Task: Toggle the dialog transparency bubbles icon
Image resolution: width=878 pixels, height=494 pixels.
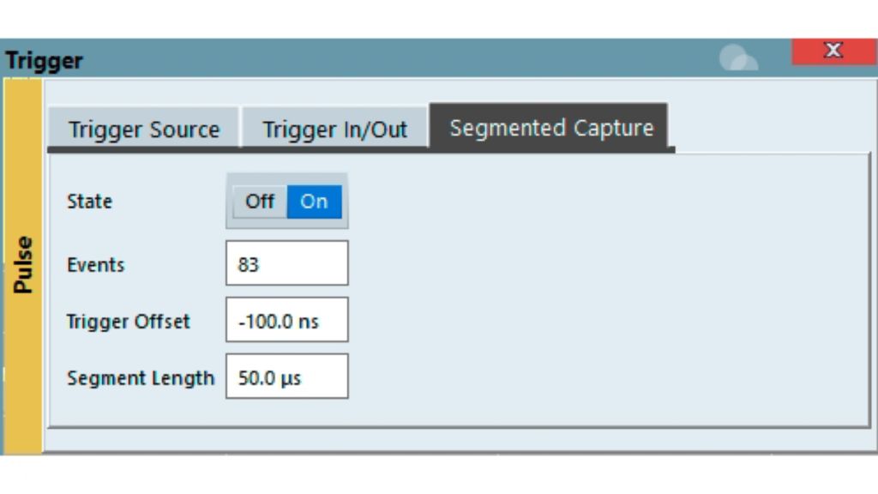Action: pos(737,58)
